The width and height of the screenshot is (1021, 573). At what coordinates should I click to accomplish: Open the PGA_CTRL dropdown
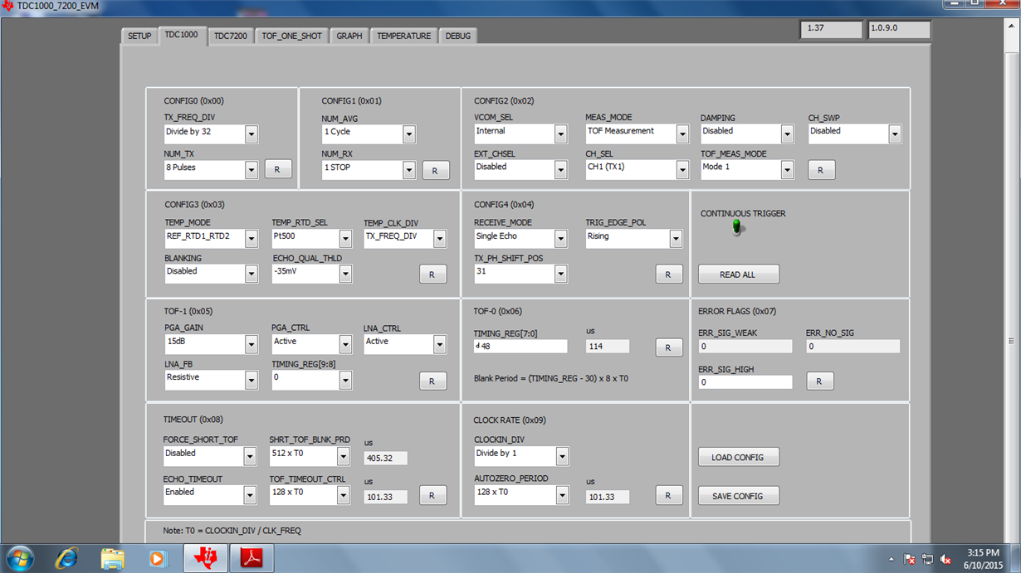345,344
